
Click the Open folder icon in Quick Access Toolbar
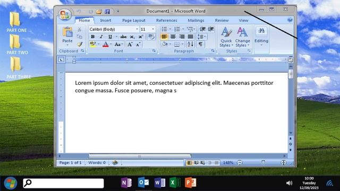click(x=99, y=11)
